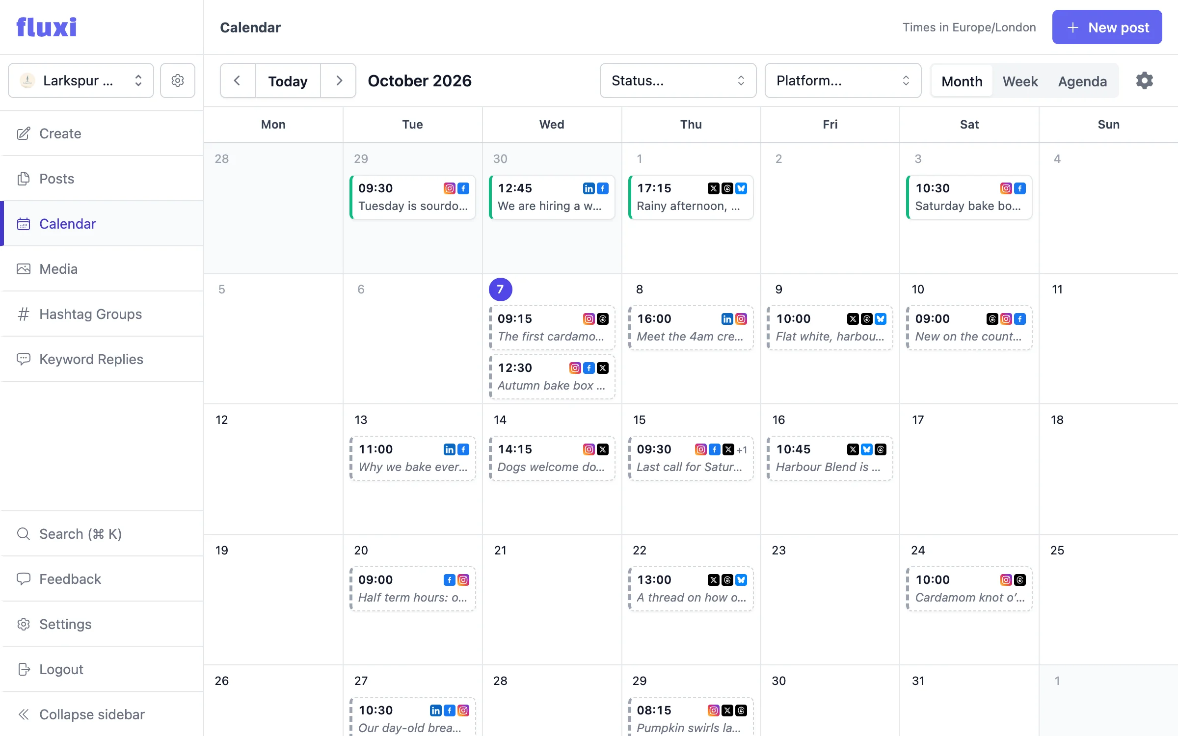Open the Larkspur workspace selector
This screenshot has height=736, width=1178.
[x=81, y=80]
